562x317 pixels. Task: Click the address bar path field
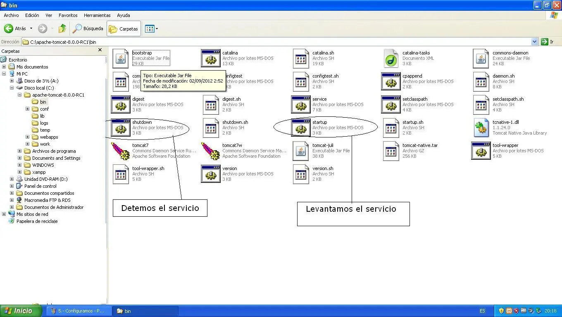(x=276, y=42)
